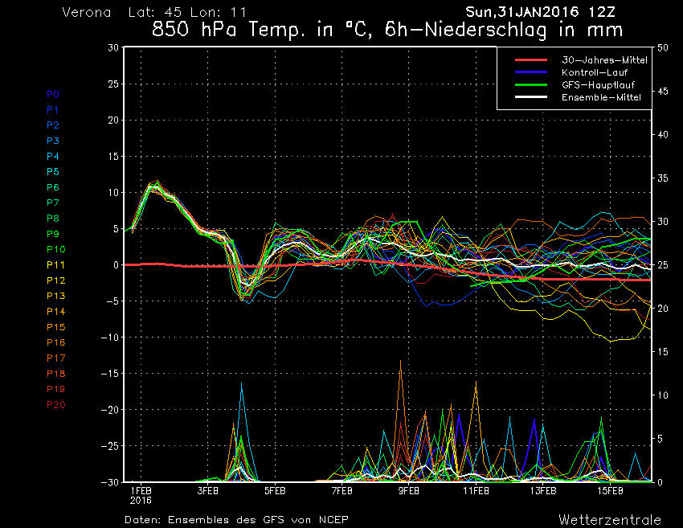Click the 15FEB tick on time axis
This screenshot has width=683, height=528.
pyautogui.click(x=611, y=489)
